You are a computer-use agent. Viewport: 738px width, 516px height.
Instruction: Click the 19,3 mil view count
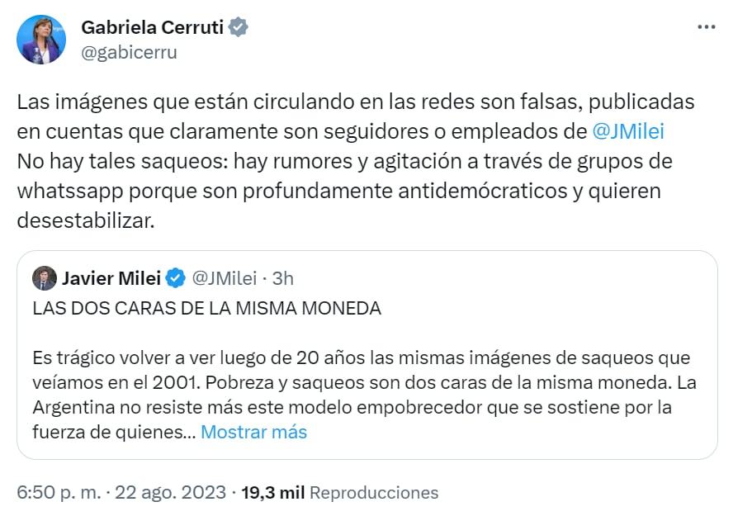[x=272, y=493]
